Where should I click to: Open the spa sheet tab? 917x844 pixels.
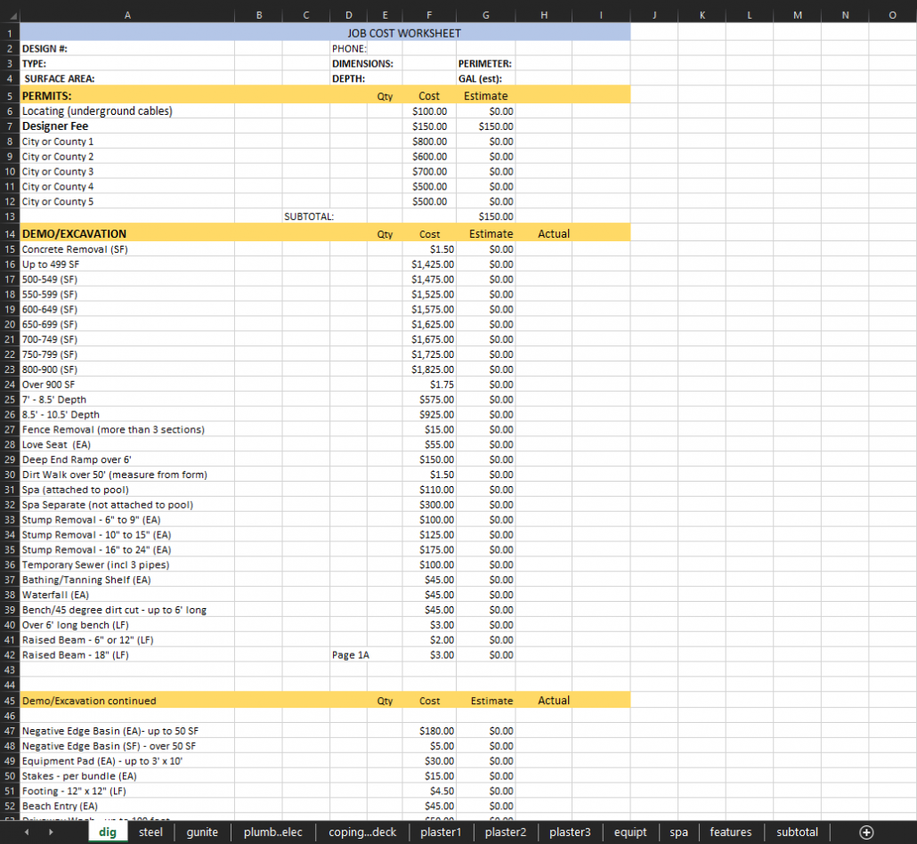point(678,832)
